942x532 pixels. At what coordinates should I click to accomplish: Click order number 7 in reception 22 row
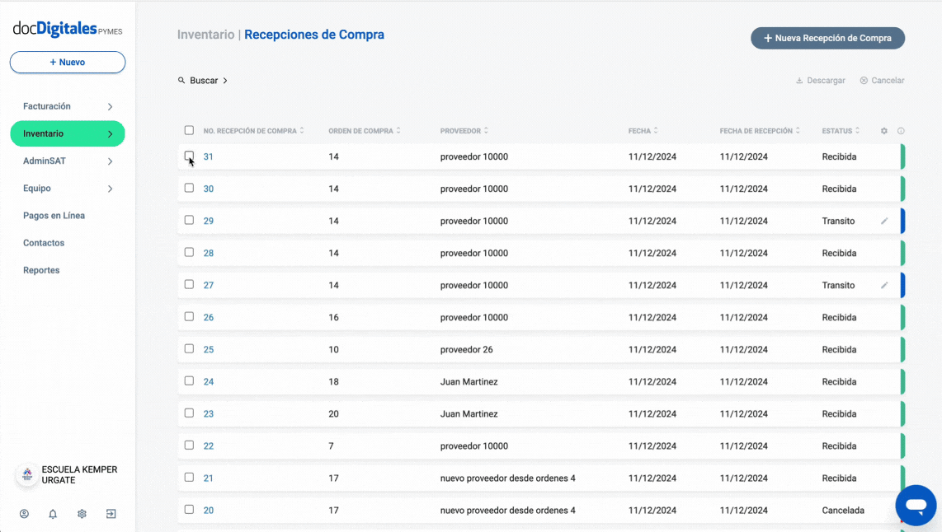pos(331,446)
